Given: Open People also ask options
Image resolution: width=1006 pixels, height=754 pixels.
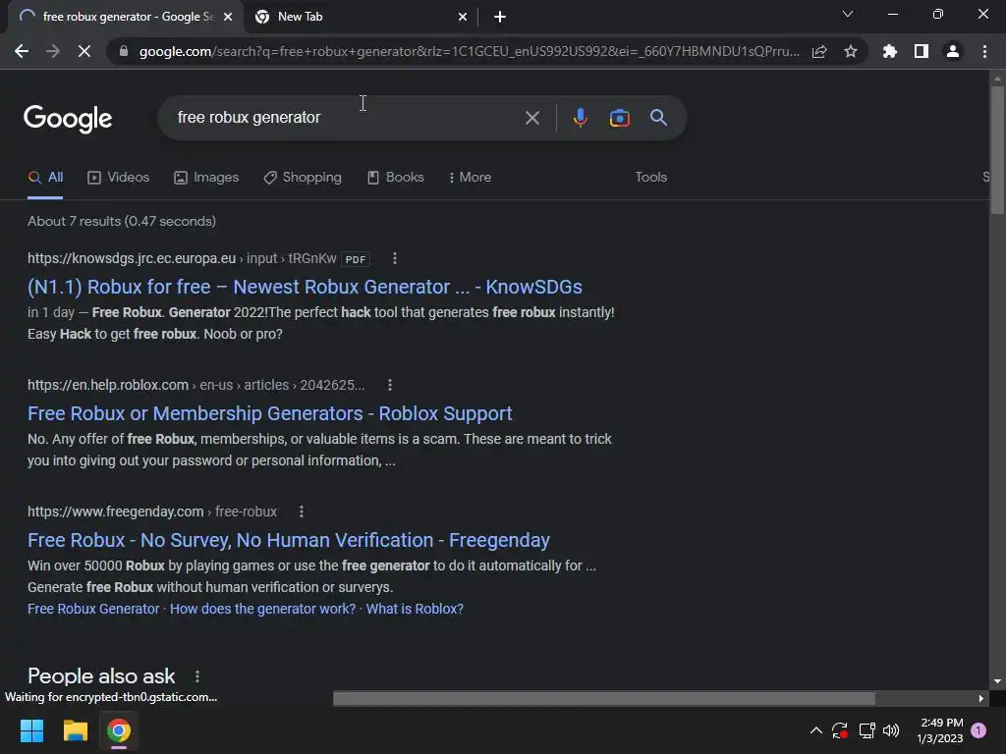Looking at the screenshot, I should (x=196, y=676).
